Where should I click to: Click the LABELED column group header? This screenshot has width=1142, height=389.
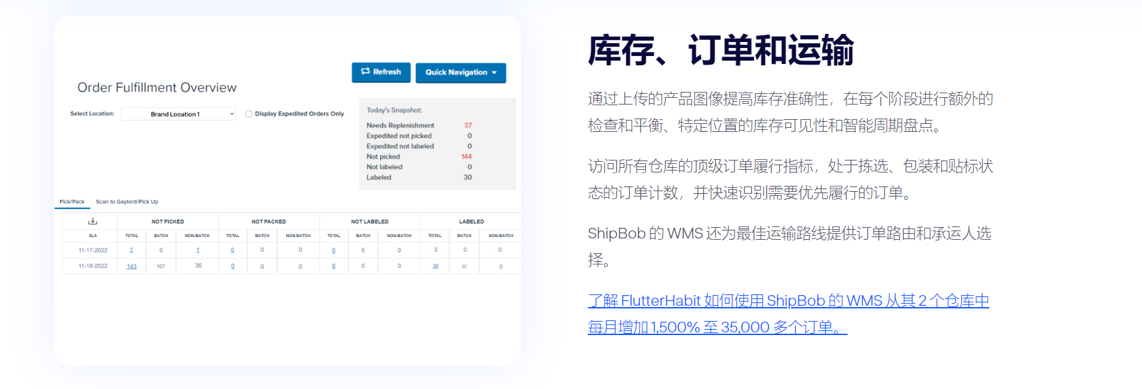[472, 222]
